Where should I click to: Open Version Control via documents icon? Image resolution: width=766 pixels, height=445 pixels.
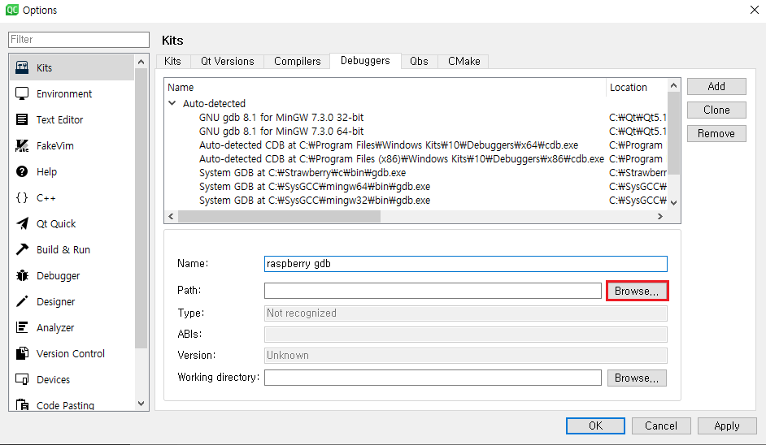[x=22, y=353]
